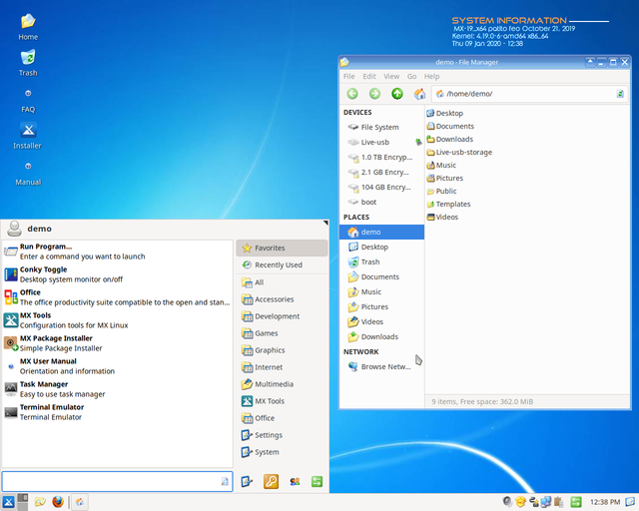Open the clipboard manager tray icon
This screenshot has width=639, height=511.
[x=558, y=502]
